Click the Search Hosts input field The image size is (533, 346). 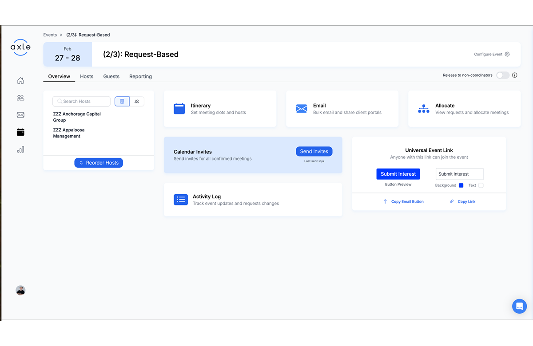82,102
